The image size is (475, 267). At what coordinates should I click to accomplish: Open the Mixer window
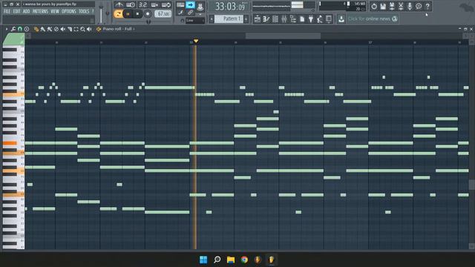tap(284, 19)
